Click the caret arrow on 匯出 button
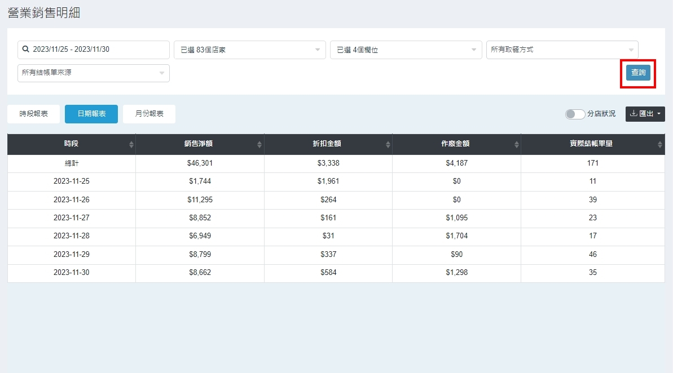The height and width of the screenshot is (373, 673). [x=659, y=114]
